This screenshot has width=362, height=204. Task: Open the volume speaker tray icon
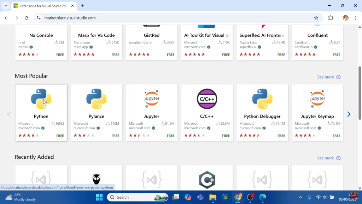[325, 197]
